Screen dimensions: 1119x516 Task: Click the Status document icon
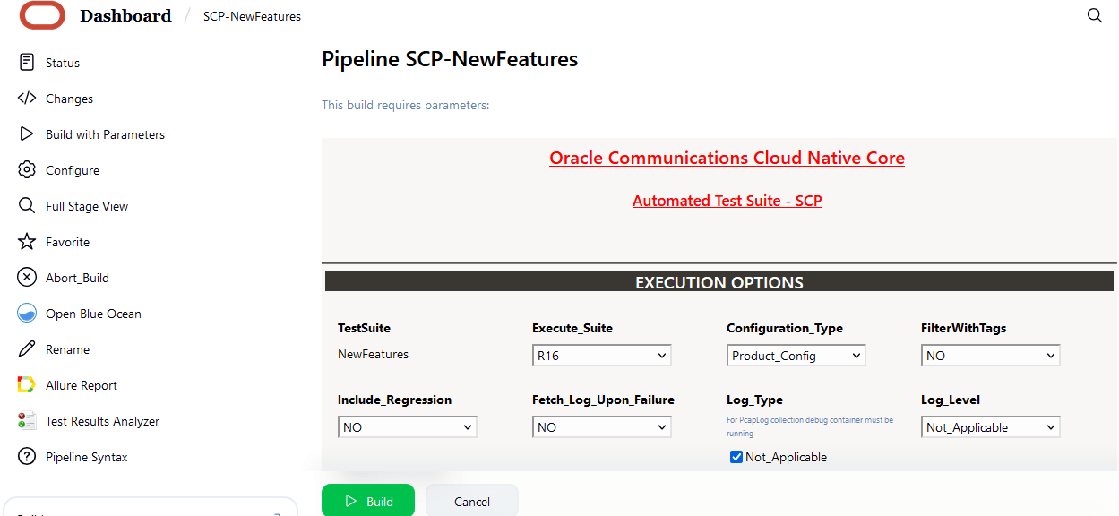click(x=27, y=63)
